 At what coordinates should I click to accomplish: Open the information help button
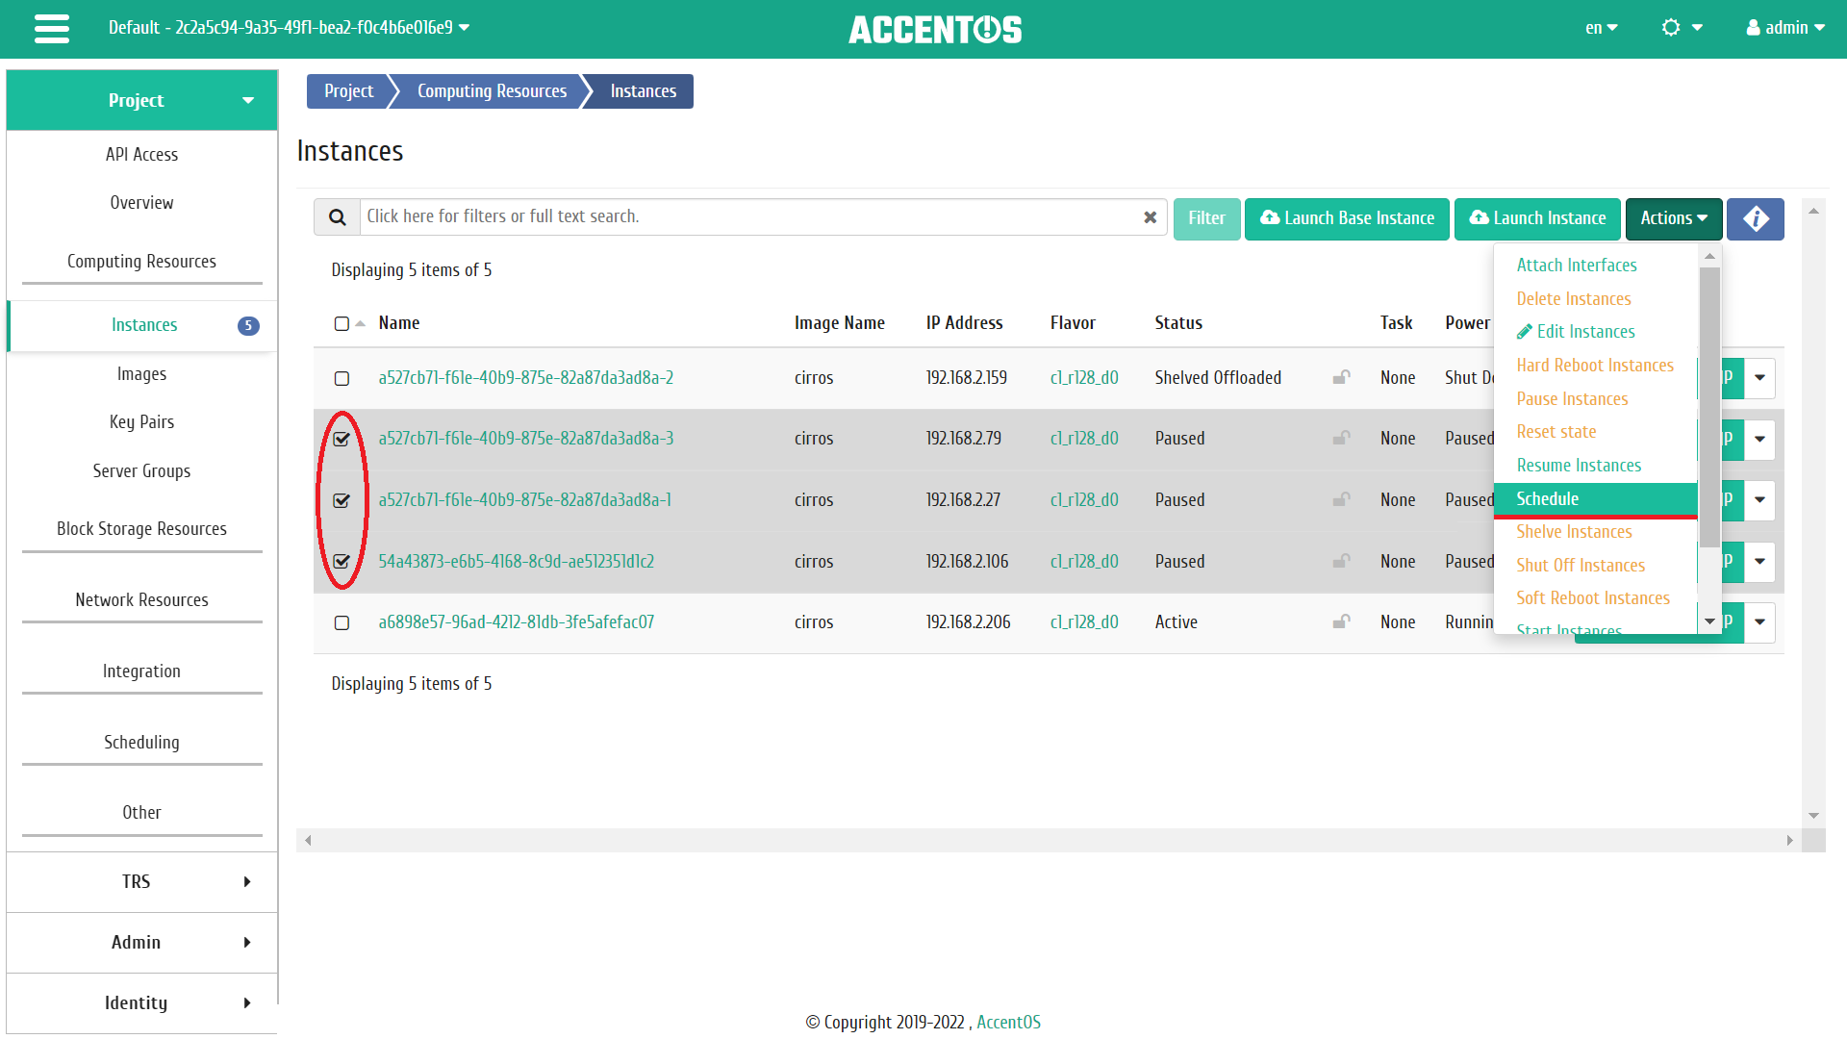(x=1756, y=218)
